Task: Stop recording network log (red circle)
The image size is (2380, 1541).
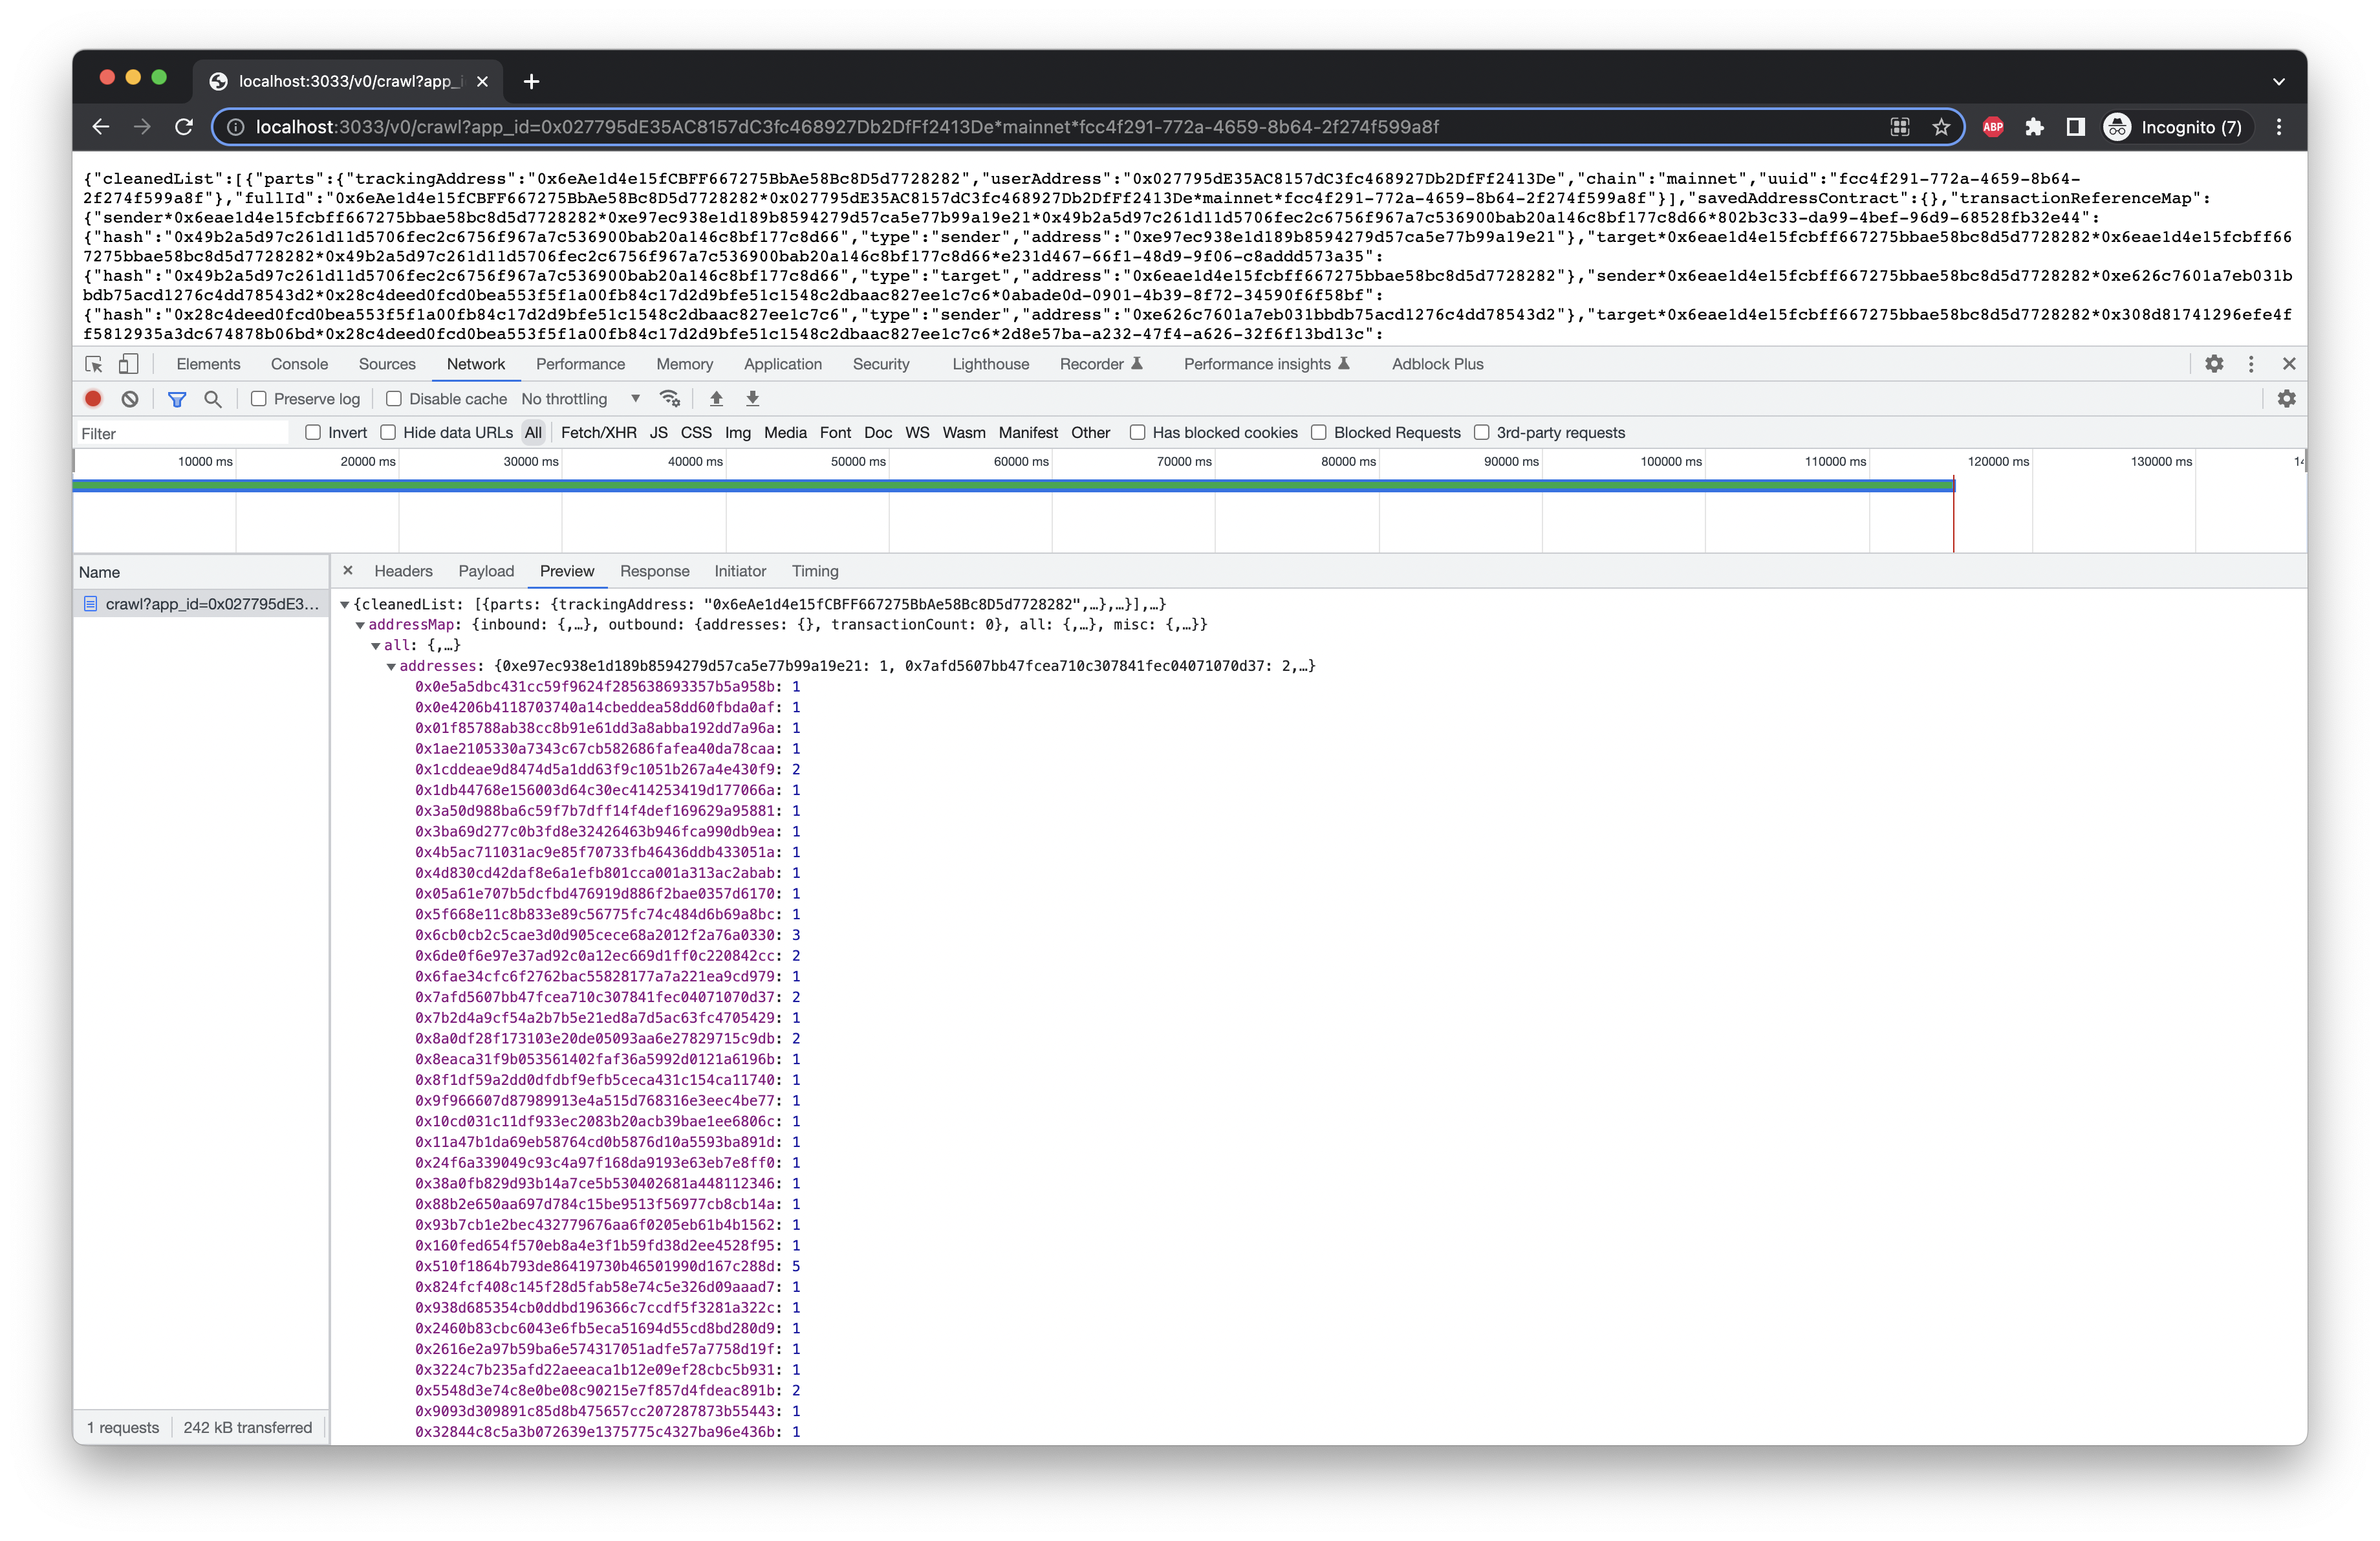Action: tap(93, 399)
